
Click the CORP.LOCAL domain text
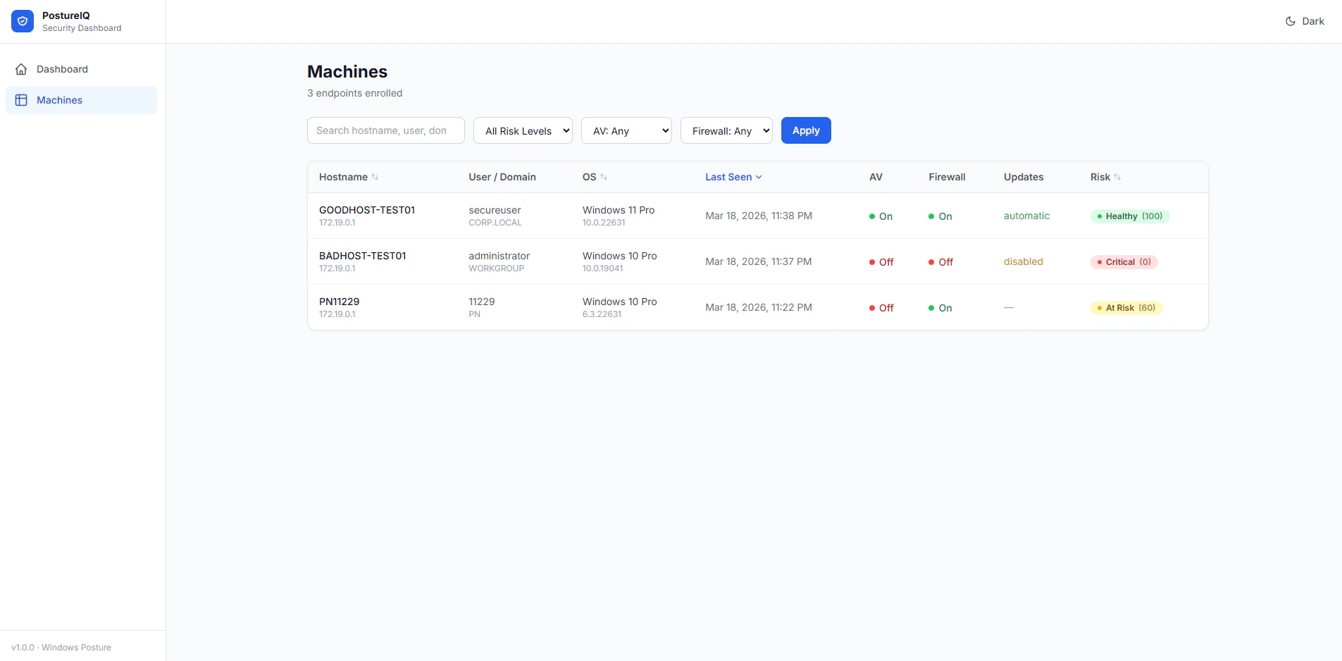[495, 223]
